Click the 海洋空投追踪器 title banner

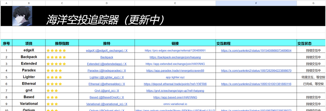click(105, 19)
